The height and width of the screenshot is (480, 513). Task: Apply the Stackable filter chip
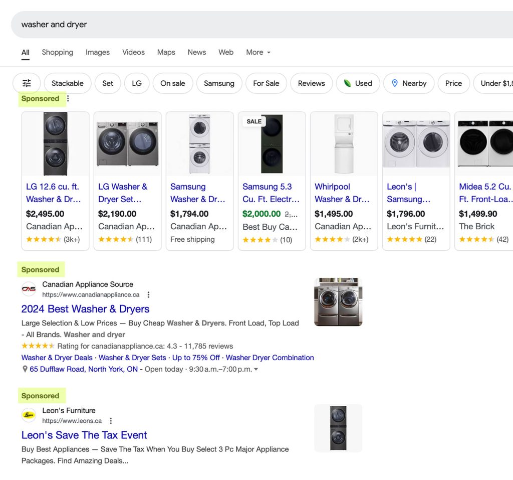(68, 83)
